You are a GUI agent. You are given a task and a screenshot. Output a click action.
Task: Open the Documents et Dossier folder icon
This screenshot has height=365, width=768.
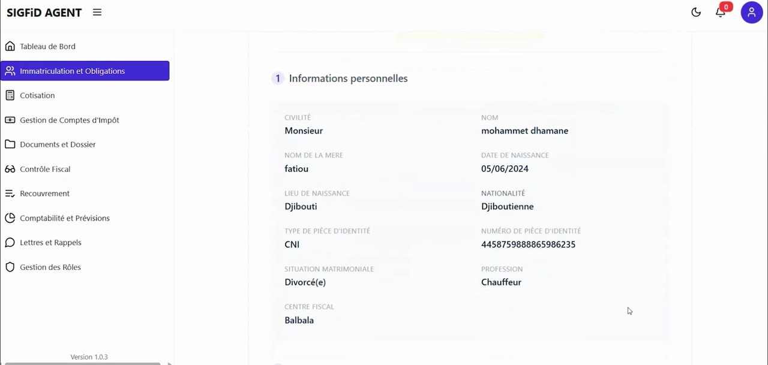point(10,144)
